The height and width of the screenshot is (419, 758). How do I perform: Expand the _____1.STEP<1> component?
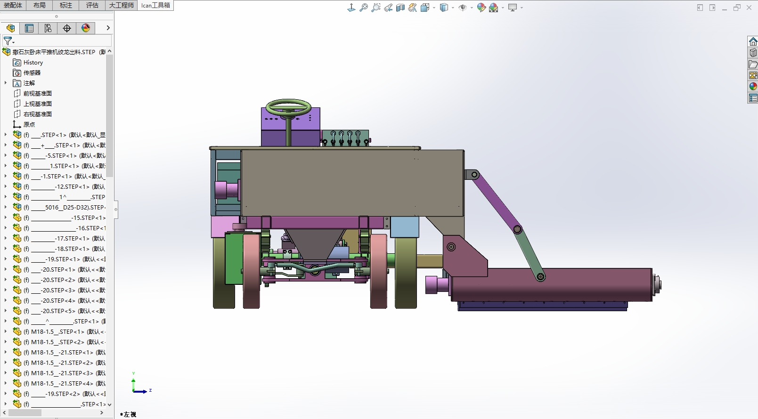point(6,166)
